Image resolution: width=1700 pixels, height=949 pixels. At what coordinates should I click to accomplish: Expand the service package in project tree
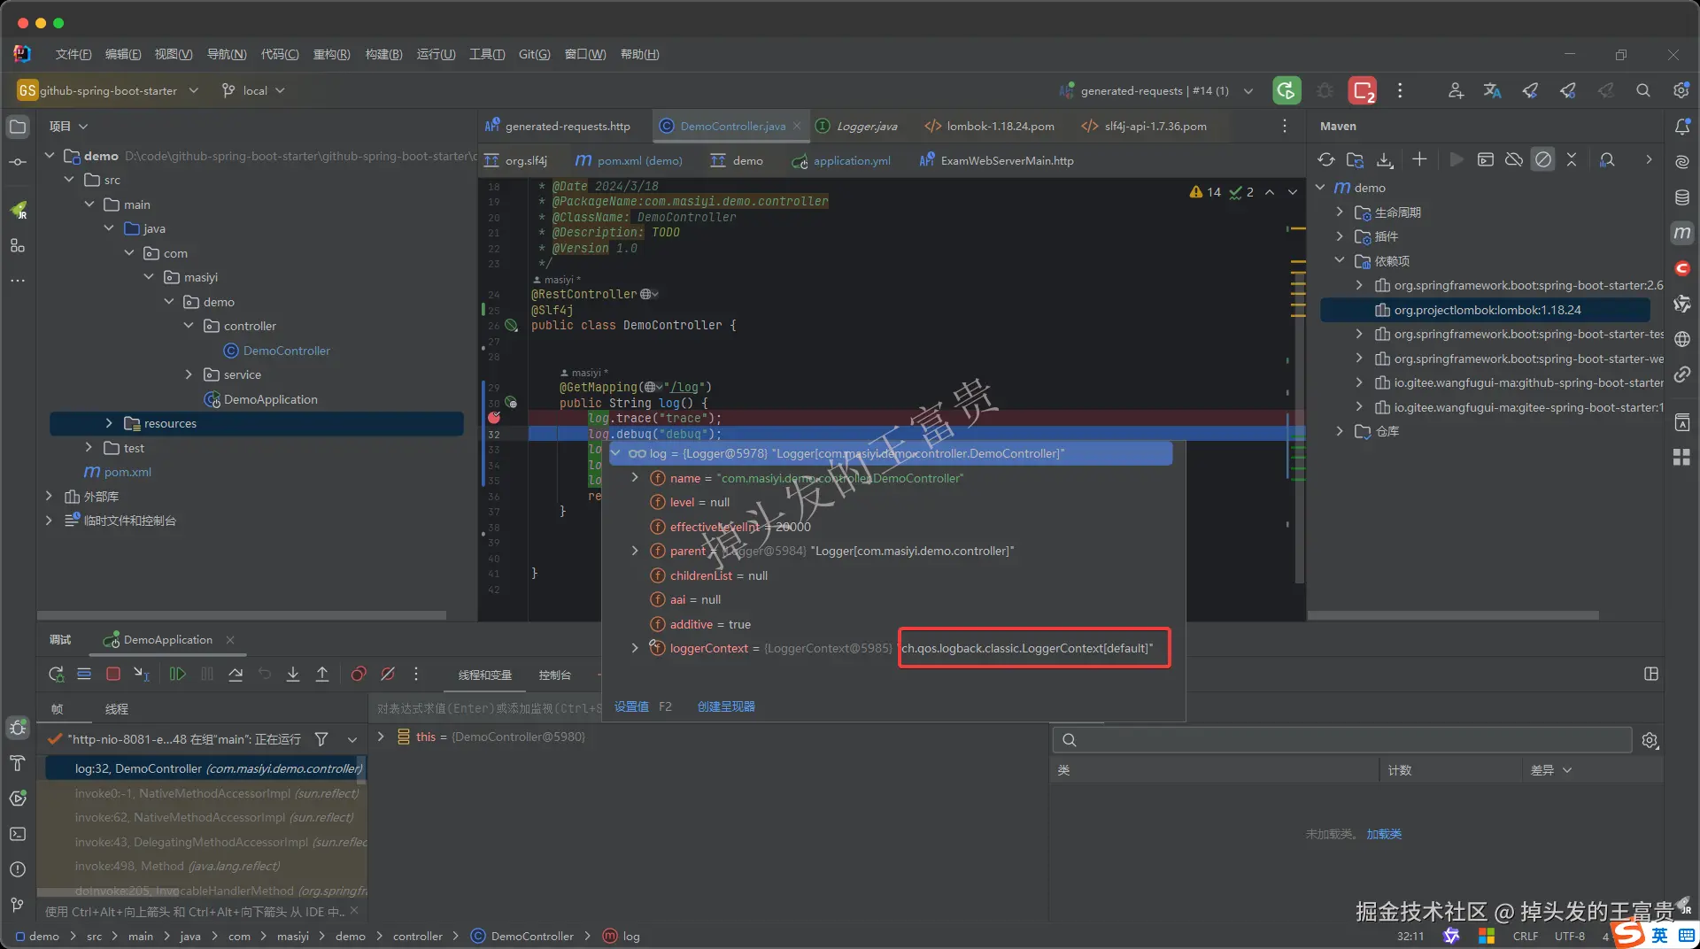(189, 374)
